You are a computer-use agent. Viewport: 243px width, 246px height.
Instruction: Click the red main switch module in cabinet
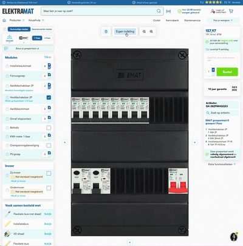(178, 181)
